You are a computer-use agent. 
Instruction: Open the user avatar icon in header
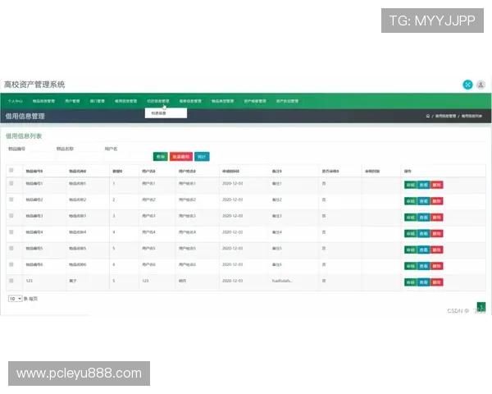(x=481, y=85)
